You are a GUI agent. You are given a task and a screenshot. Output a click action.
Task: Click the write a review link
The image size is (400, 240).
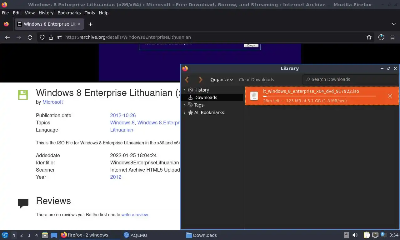(x=135, y=215)
